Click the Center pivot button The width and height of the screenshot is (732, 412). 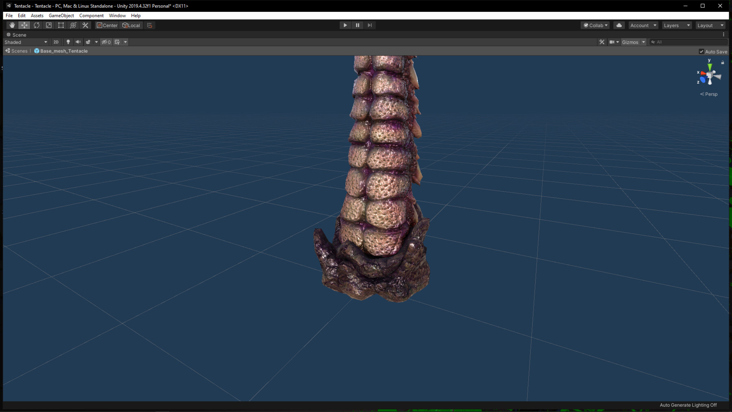coord(107,25)
